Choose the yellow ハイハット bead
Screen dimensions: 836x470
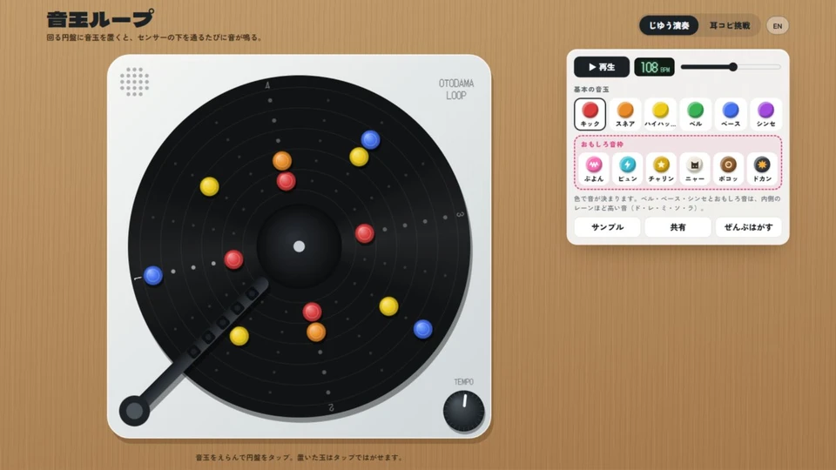(660, 114)
